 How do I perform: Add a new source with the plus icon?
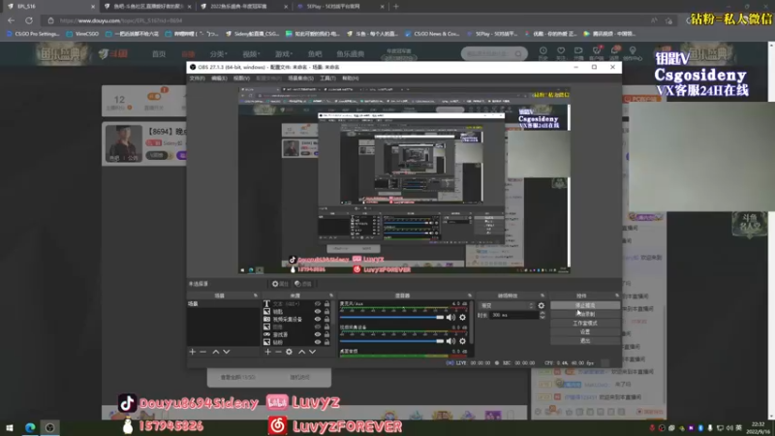tap(267, 352)
